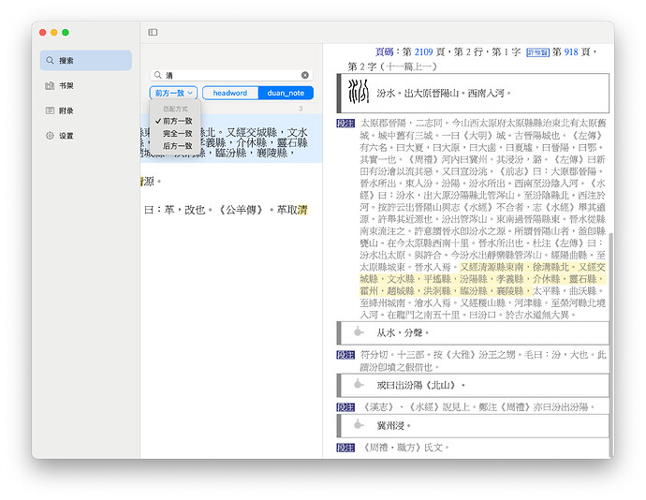The height and width of the screenshot is (500, 646).
Task: Select the search result ending with 源。
Action: pos(231,182)
